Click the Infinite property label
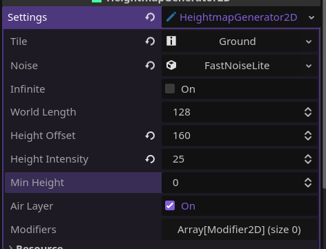The width and height of the screenshot is (326, 249). coord(28,89)
